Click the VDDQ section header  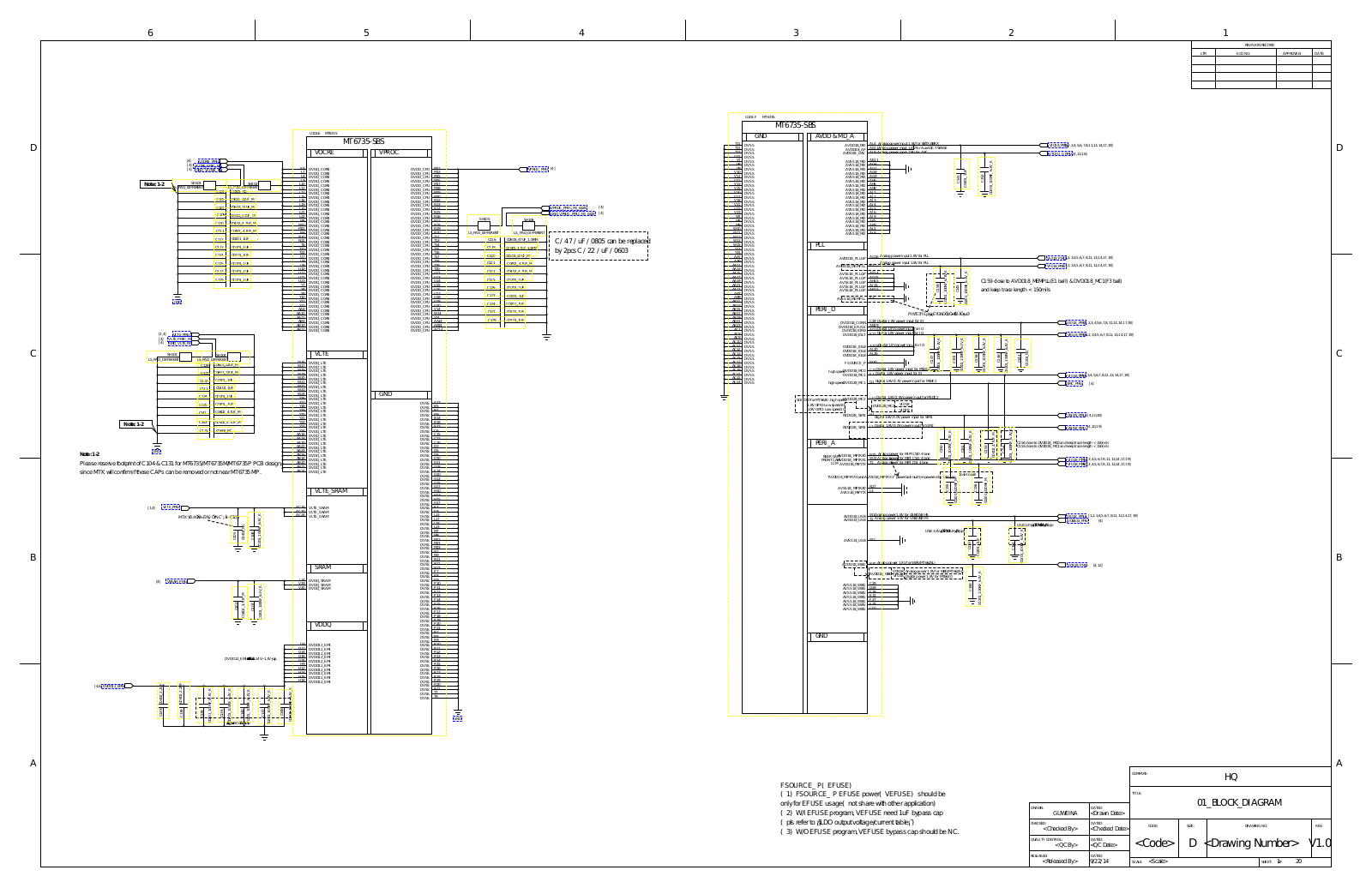pos(322,626)
